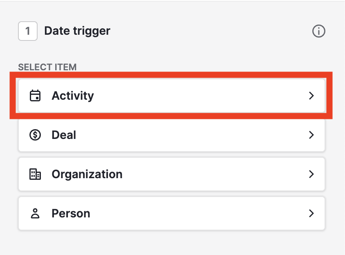Select the Activity label text
The image size is (345, 255).
pos(73,96)
